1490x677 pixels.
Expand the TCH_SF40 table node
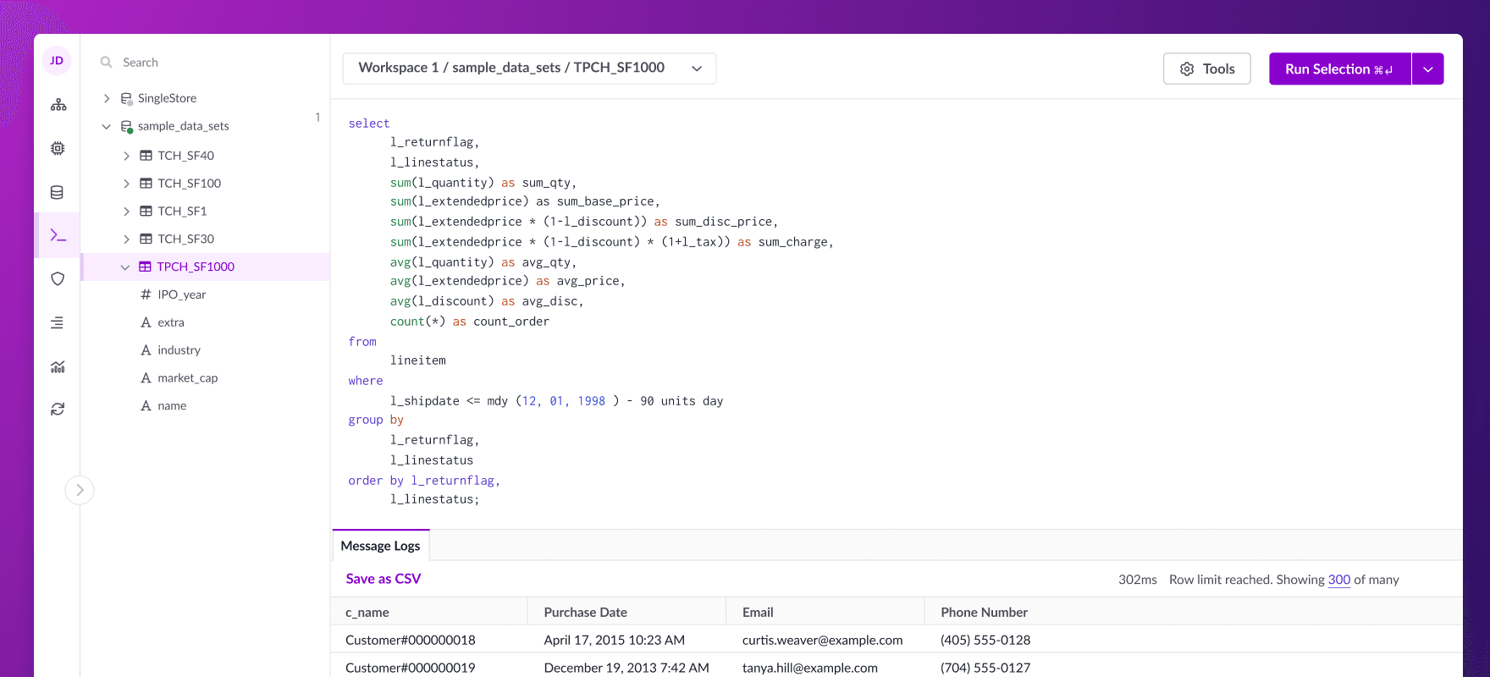126,156
